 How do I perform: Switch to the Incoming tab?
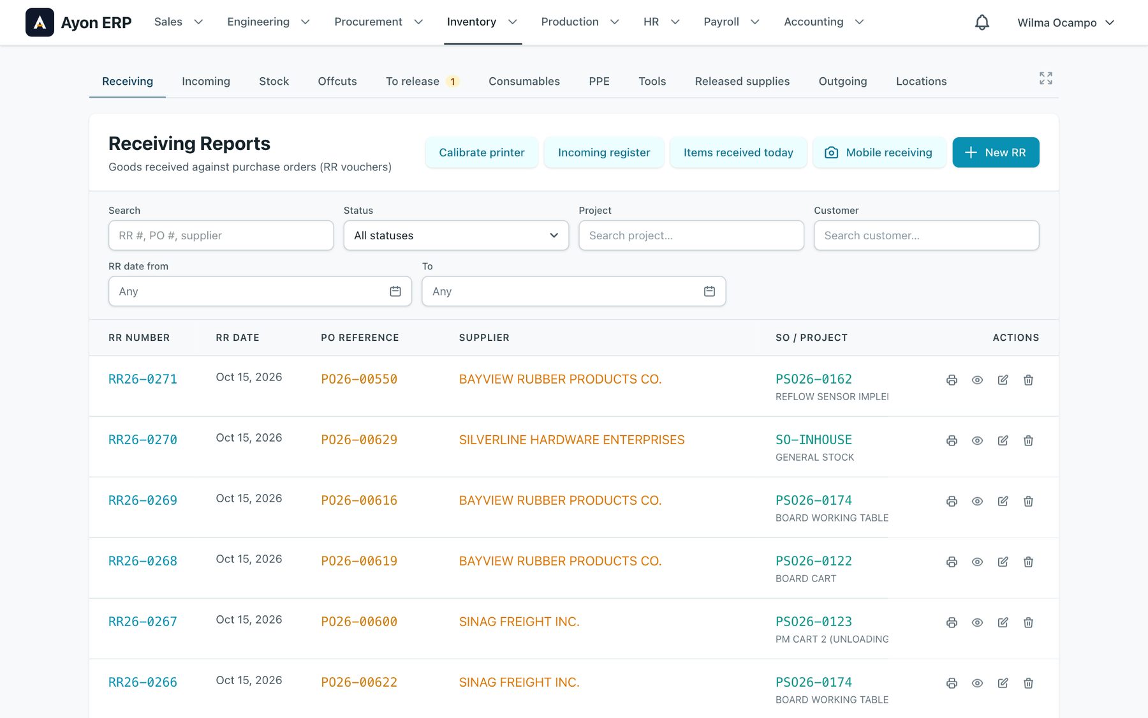pos(206,81)
